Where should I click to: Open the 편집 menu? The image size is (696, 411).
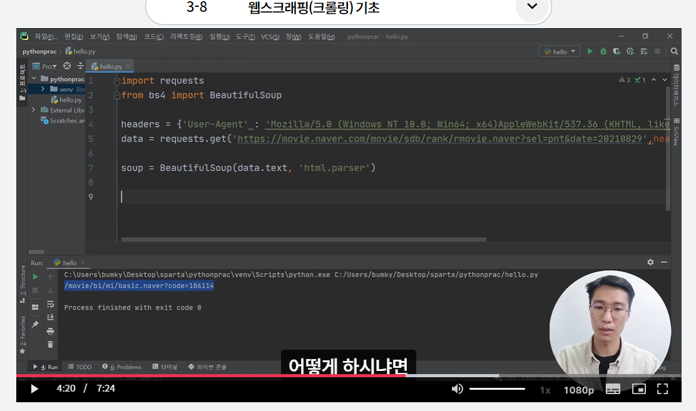[x=74, y=36]
